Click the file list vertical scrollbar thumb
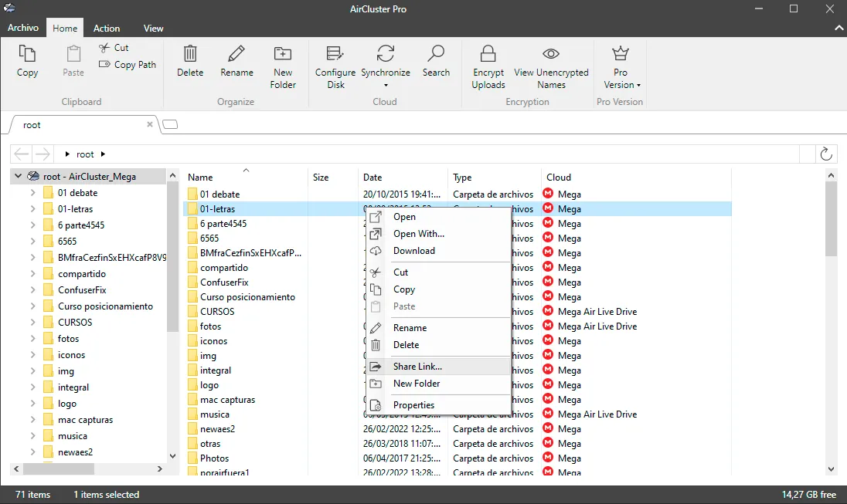This screenshot has width=847, height=504. [x=831, y=219]
